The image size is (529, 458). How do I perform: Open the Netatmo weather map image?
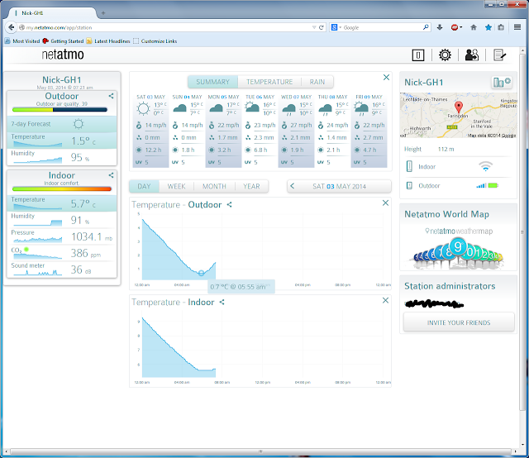[458, 249]
